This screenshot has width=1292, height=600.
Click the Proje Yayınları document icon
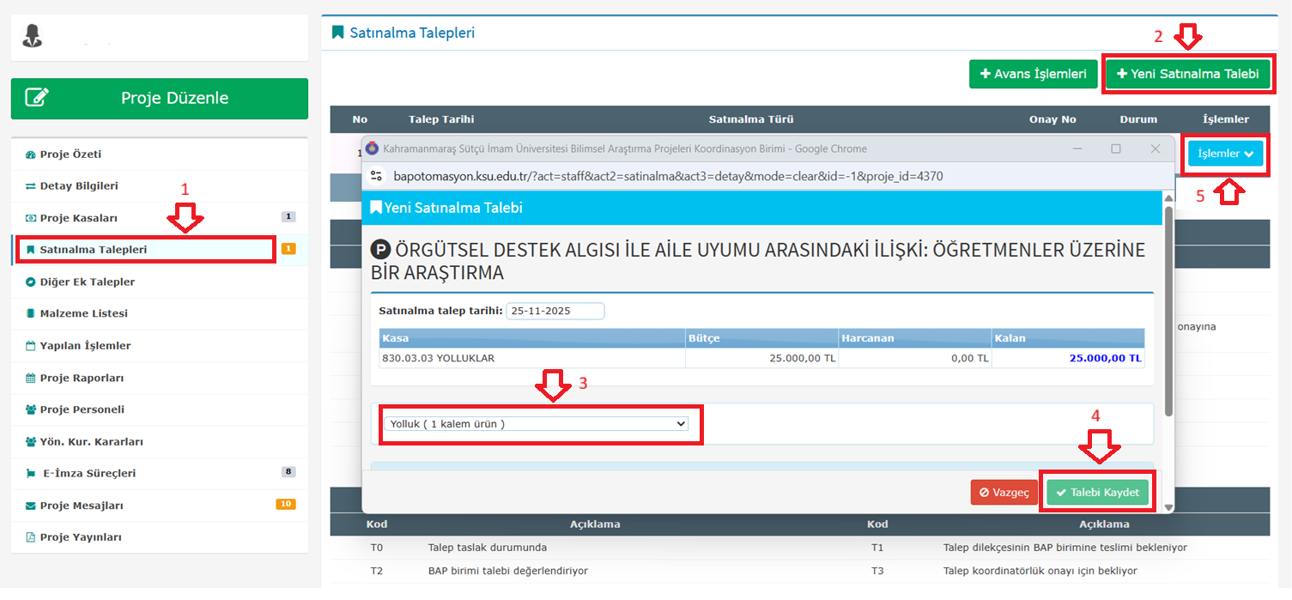click(x=31, y=537)
